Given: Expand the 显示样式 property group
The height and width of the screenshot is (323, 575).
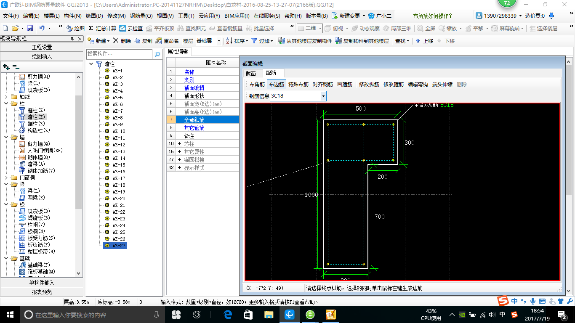Looking at the screenshot, I should pos(180,168).
